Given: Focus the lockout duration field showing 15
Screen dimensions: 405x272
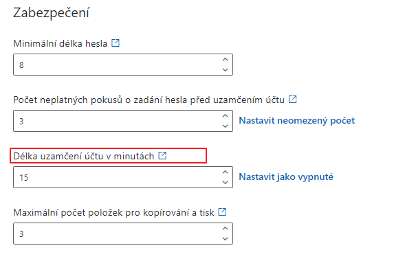Looking at the screenshot, I should click(123, 177).
